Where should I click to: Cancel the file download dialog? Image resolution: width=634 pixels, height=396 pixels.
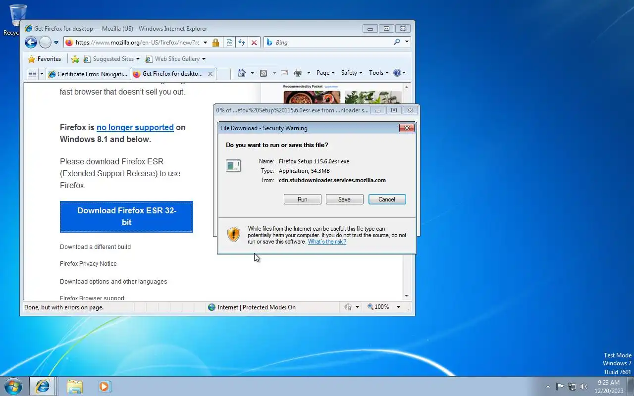[x=387, y=199]
